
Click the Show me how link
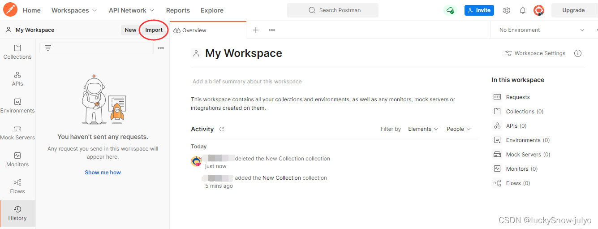[x=103, y=173]
